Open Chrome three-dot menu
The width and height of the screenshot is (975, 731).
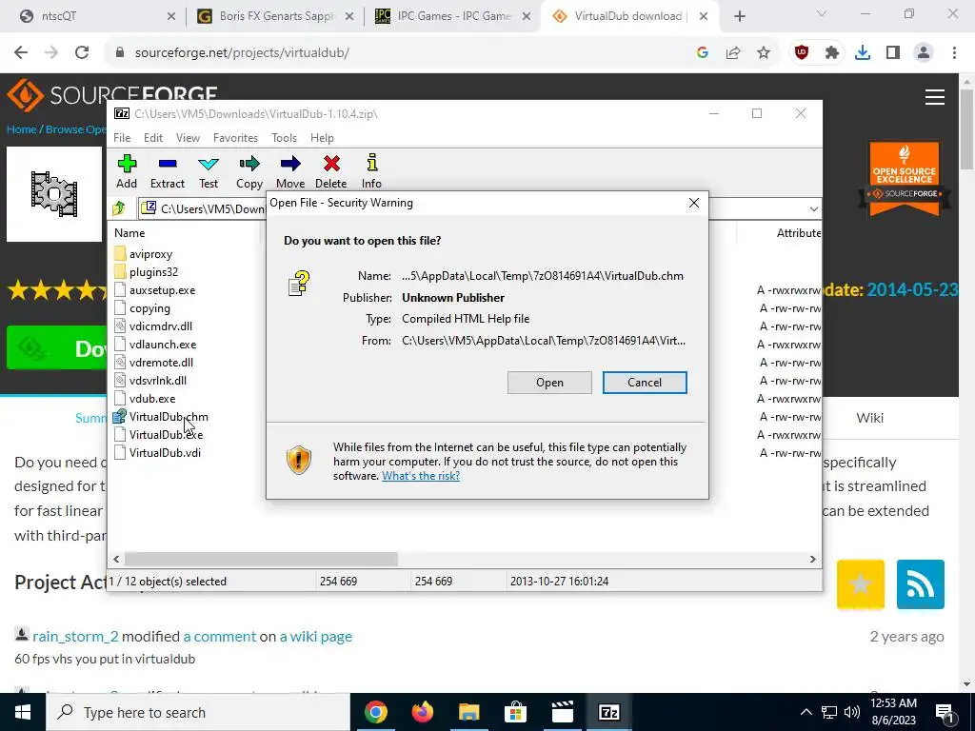click(954, 53)
